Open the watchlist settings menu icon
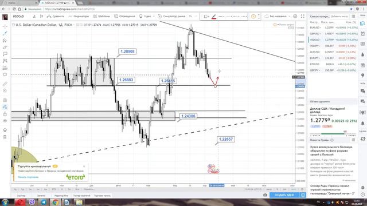The height and width of the screenshot is (206, 367). point(353,17)
